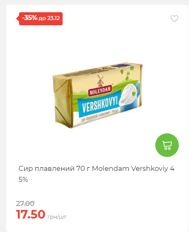Add cheese to cart with green button
The width and height of the screenshot is (189, 232).
(x=167, y=145)
